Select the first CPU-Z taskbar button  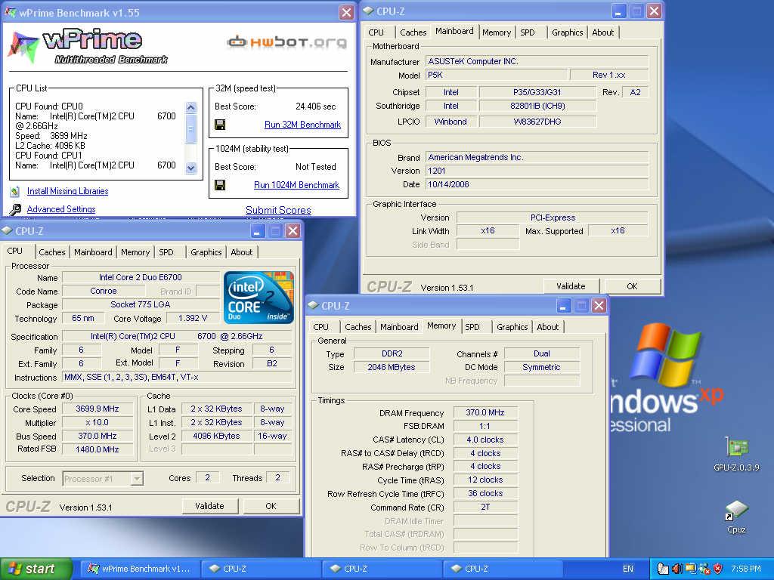pos(261,569)
